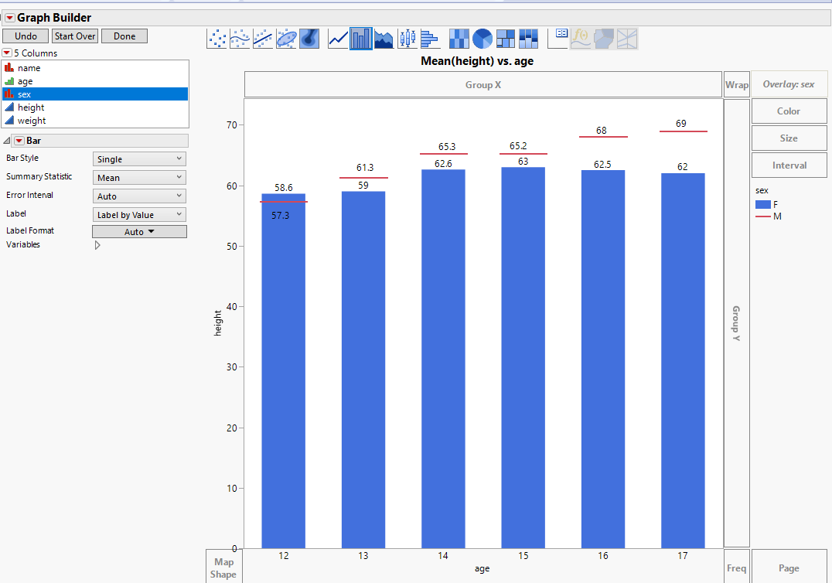Select the Points element icon
This screenshot has height=583, width=832.
click(217, 38)
